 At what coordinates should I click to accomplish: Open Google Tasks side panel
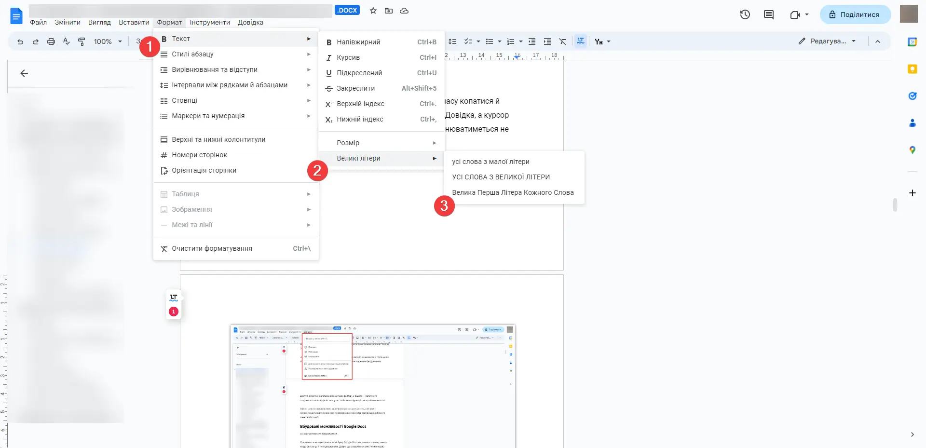912,96
